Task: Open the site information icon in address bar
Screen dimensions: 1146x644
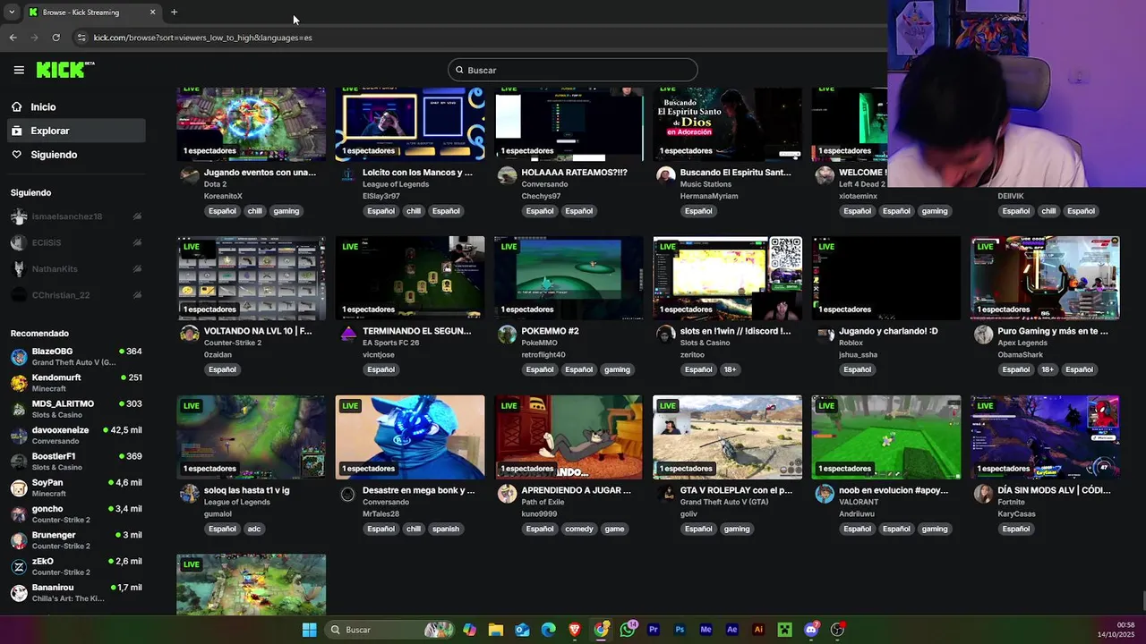Action: 81,38
